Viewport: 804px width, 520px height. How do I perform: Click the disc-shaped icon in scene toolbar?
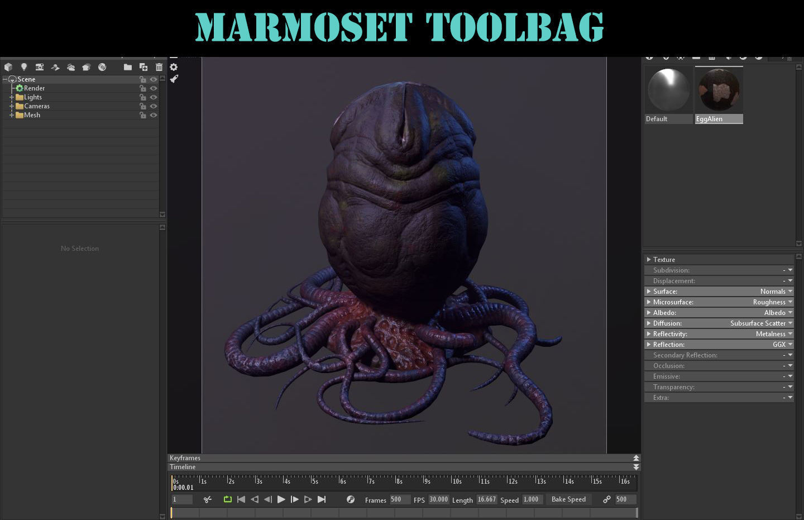[102, 67]
